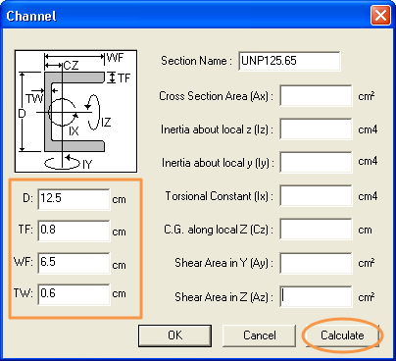Click the 'Inertia about local z (Iz) :' label
396x361 pixels.
pyautogui.click(x=218, y=129)
